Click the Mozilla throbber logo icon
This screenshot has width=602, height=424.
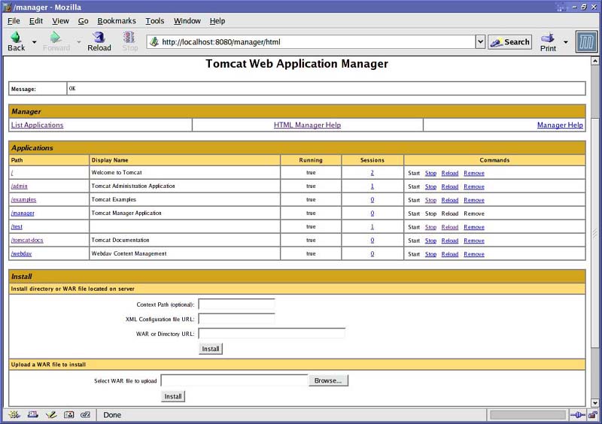point(586,41)
